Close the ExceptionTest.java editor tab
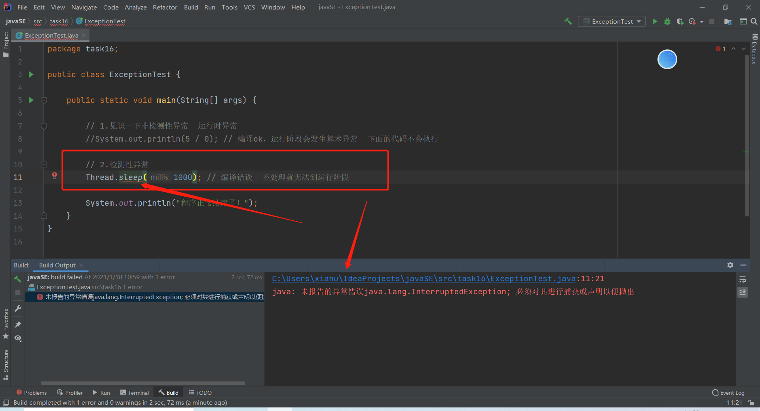This screenshot has height=411, width=760. click(x=84, y=36)
